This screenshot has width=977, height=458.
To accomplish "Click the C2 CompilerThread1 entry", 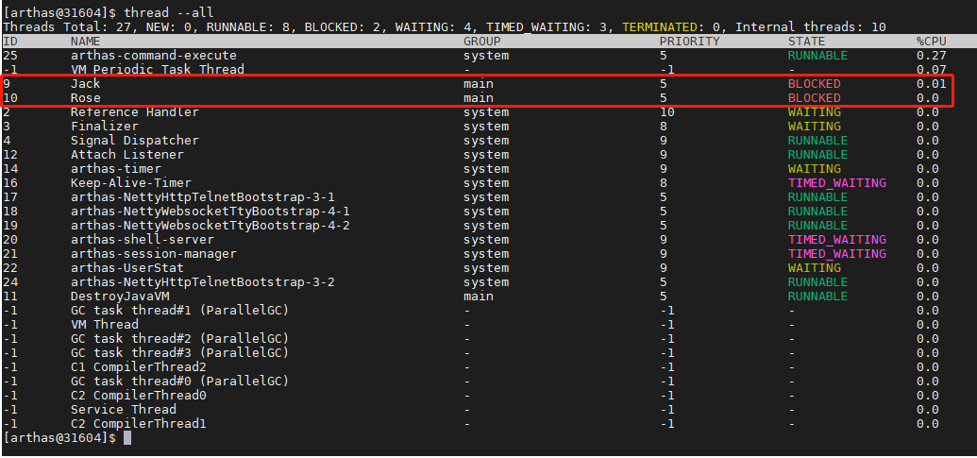I will (138, 424).
